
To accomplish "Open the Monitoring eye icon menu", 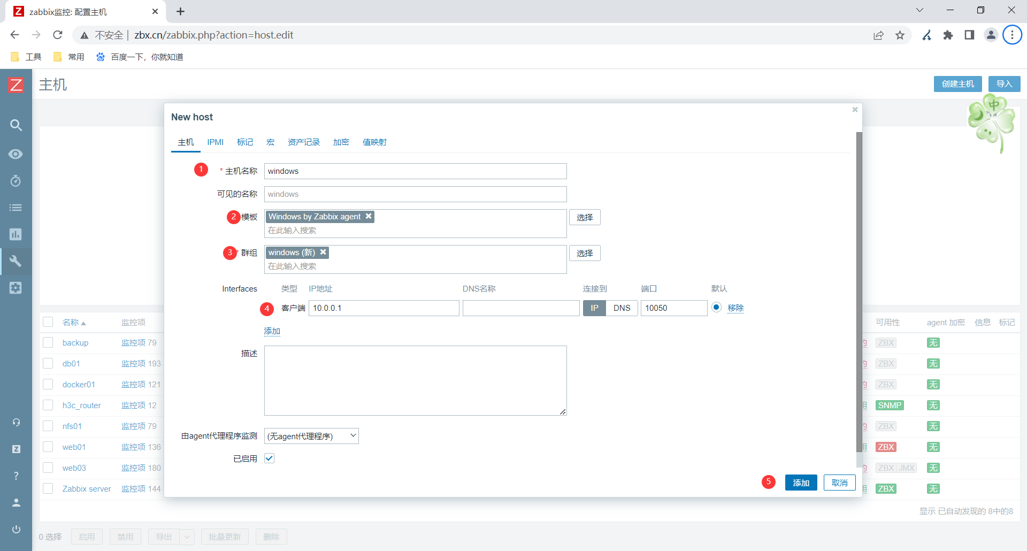I will [x=16, y=154].
